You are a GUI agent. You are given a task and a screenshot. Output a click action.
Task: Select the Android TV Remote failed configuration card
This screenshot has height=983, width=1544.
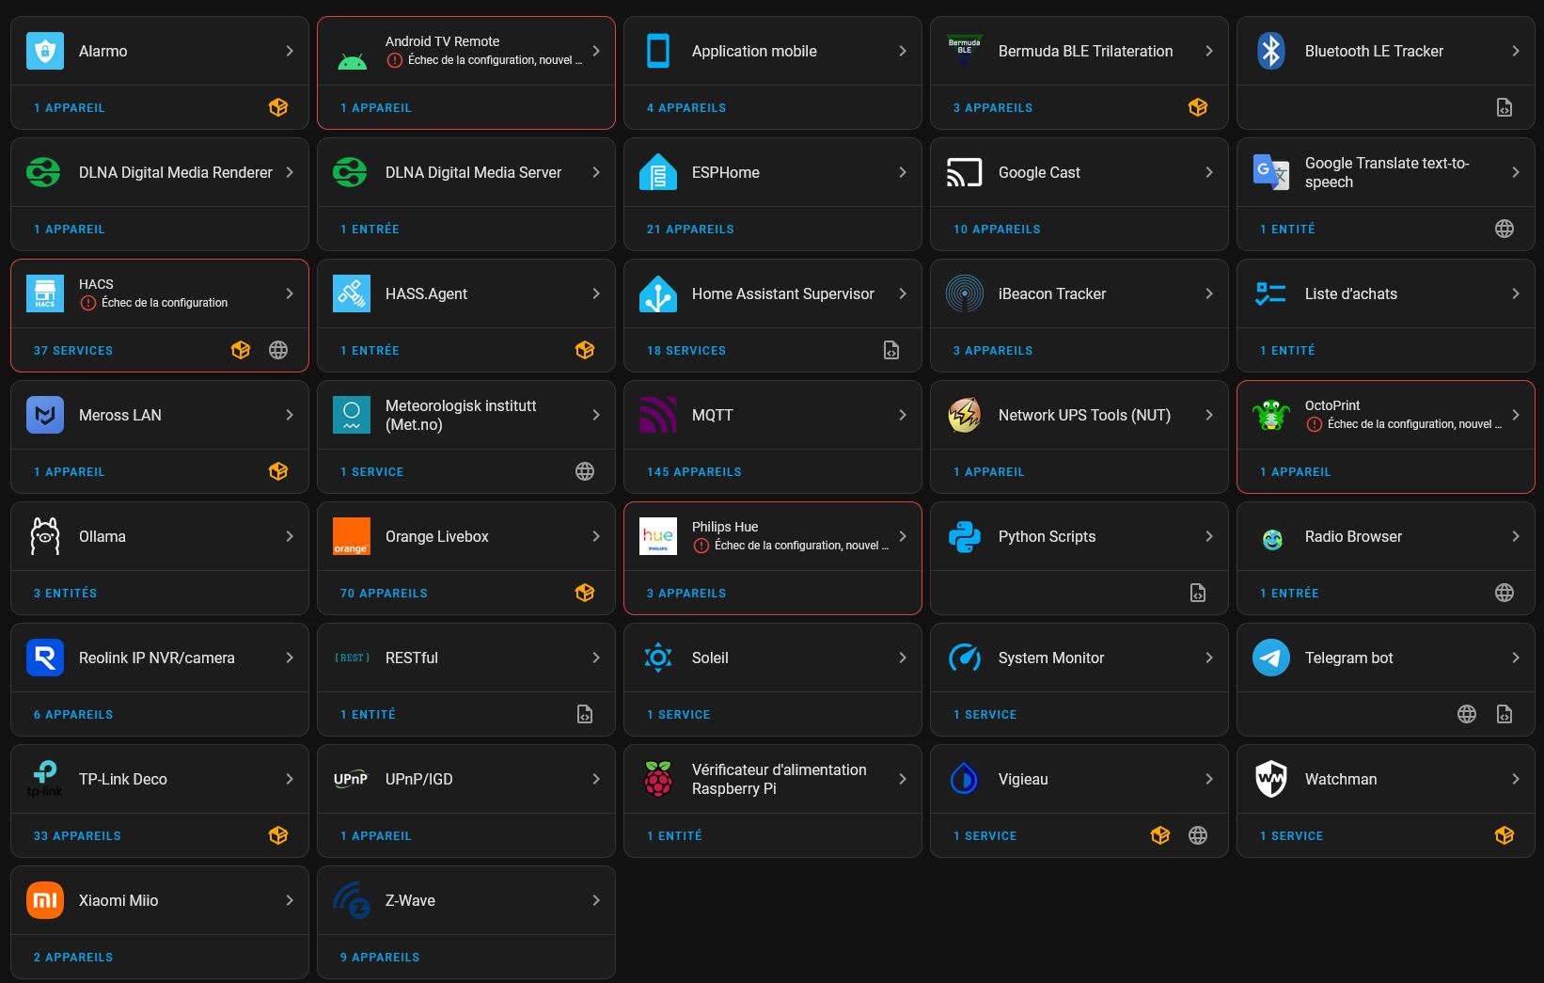point(466,72)
